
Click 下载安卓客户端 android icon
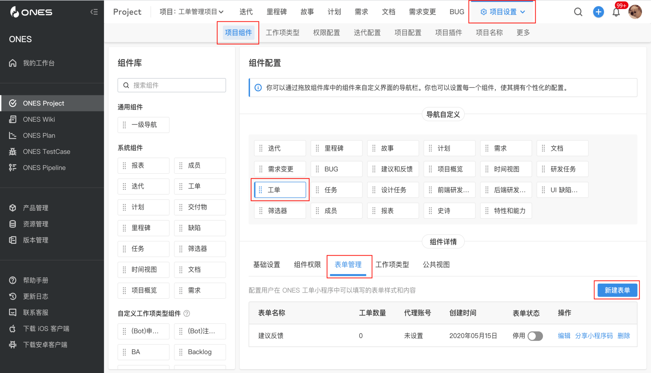click(x=13, y=345)
